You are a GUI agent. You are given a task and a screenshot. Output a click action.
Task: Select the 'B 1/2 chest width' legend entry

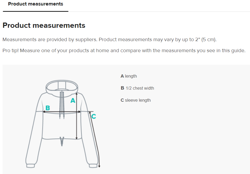click(137, 88)
